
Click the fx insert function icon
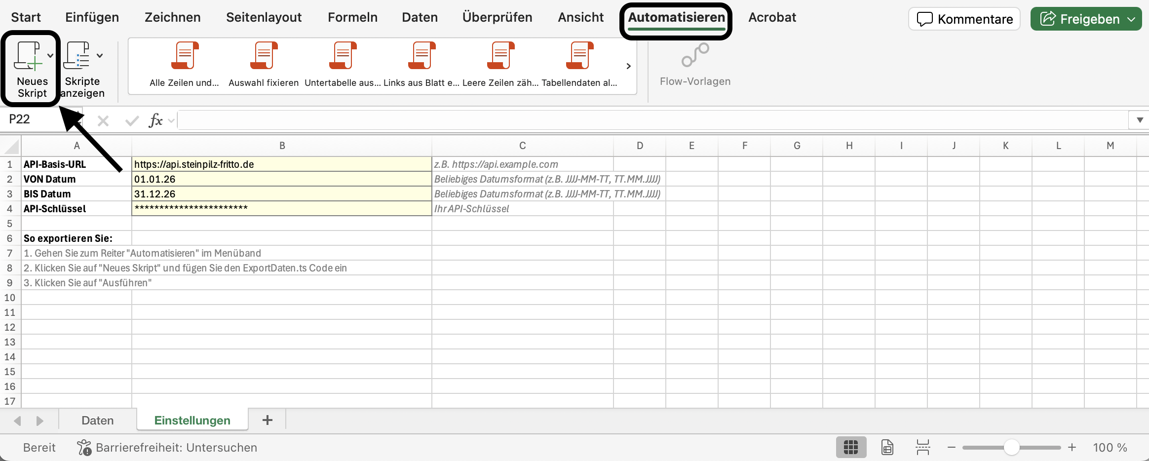(155, 120)
